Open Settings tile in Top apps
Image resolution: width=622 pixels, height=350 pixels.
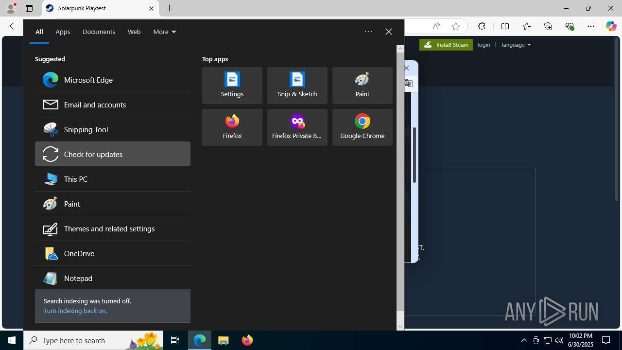[x=232, y=86]
